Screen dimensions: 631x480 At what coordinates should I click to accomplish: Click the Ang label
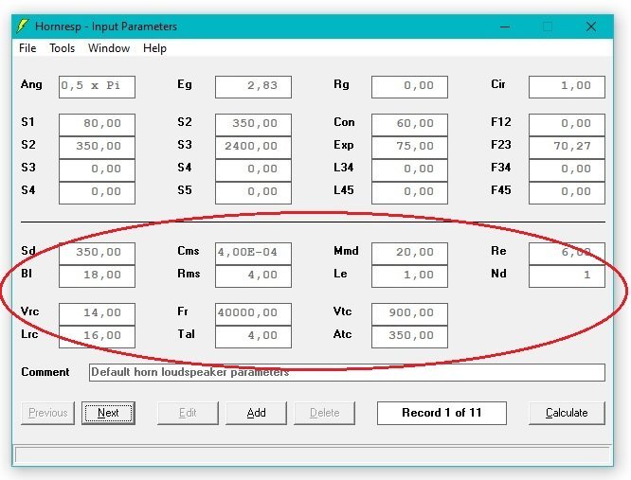(31, 84)
